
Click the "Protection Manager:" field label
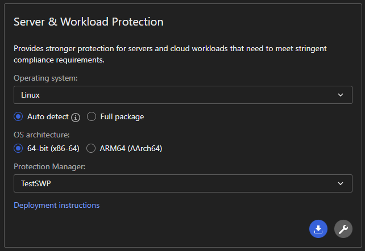pos(48,166)
